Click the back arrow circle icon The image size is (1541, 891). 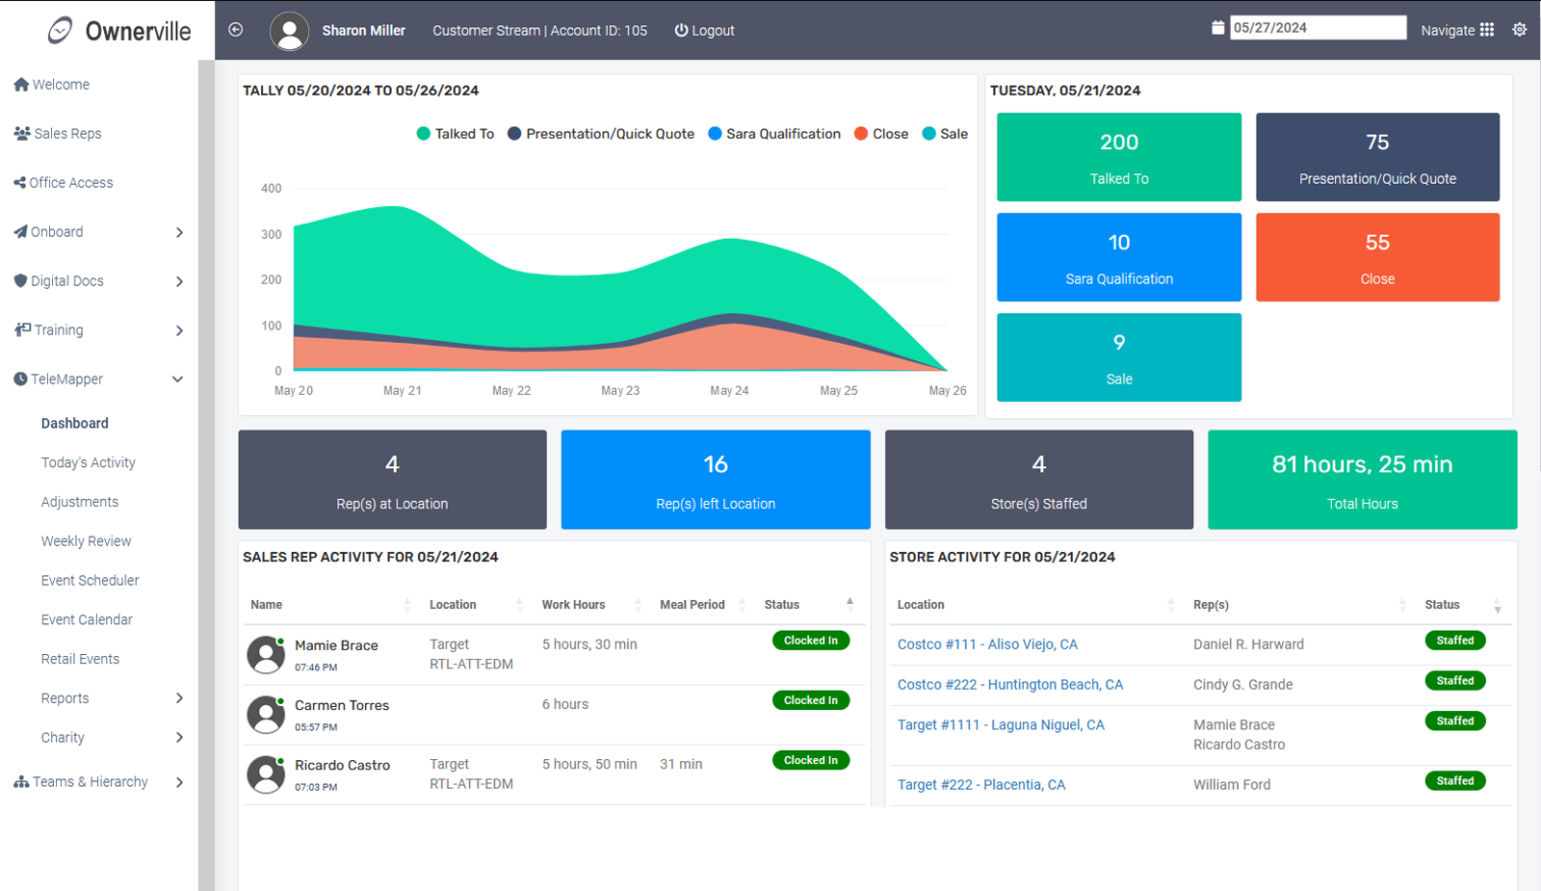(235, 30)
